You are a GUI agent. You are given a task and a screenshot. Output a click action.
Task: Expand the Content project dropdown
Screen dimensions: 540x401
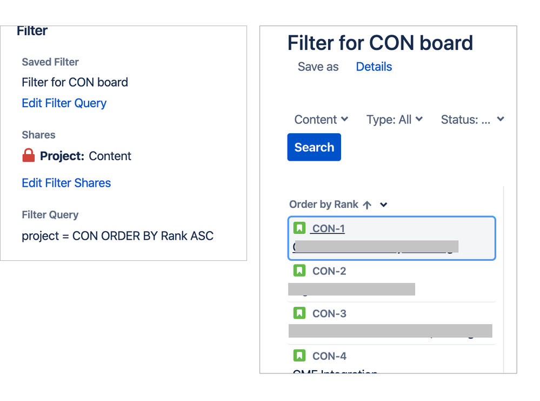tap(321, 119)
